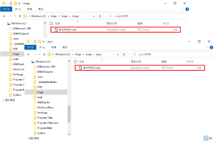Click scroll-up arrow of piyo navigation pane
The width and height of the screenshot is (214, 141).
coord(69,61)
